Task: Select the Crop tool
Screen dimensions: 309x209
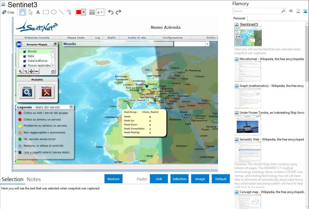Action: (8, 12)
